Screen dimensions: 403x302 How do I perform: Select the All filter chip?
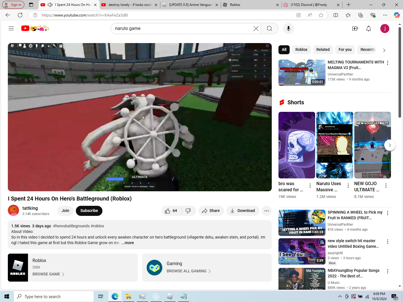tap(284, 49)
